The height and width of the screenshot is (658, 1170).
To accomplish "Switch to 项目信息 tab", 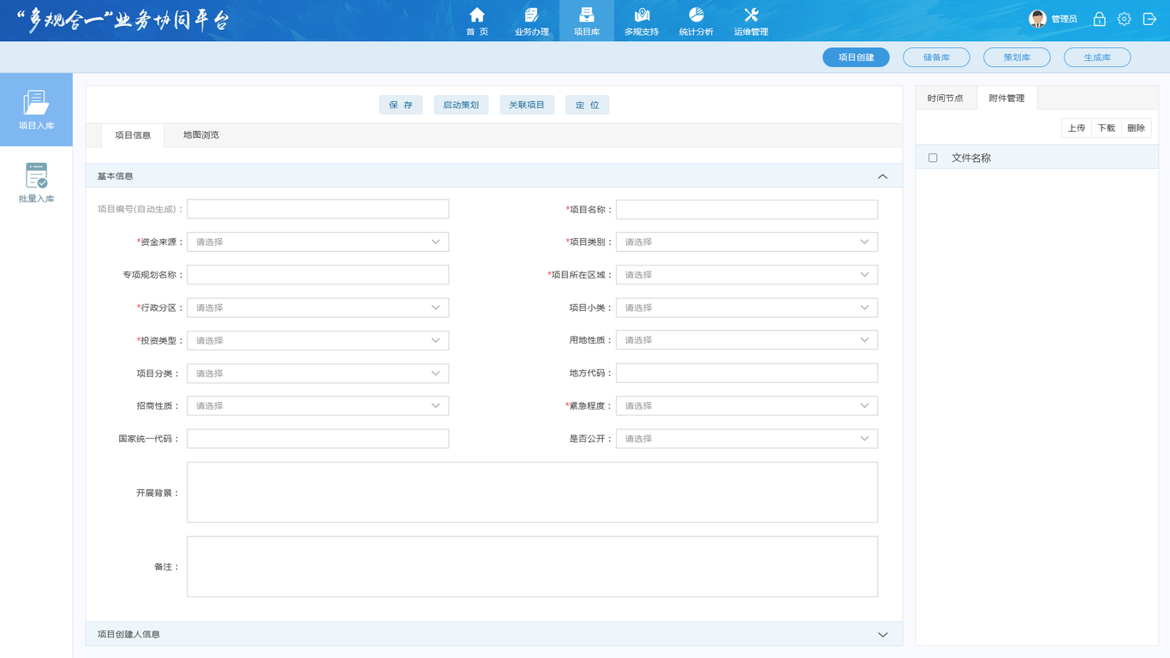I will (x=133, y=135).
